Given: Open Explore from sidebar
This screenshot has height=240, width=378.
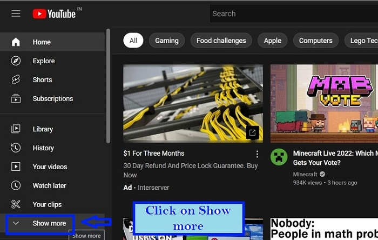Looking at the screenshot, I should tap(52, 61).
